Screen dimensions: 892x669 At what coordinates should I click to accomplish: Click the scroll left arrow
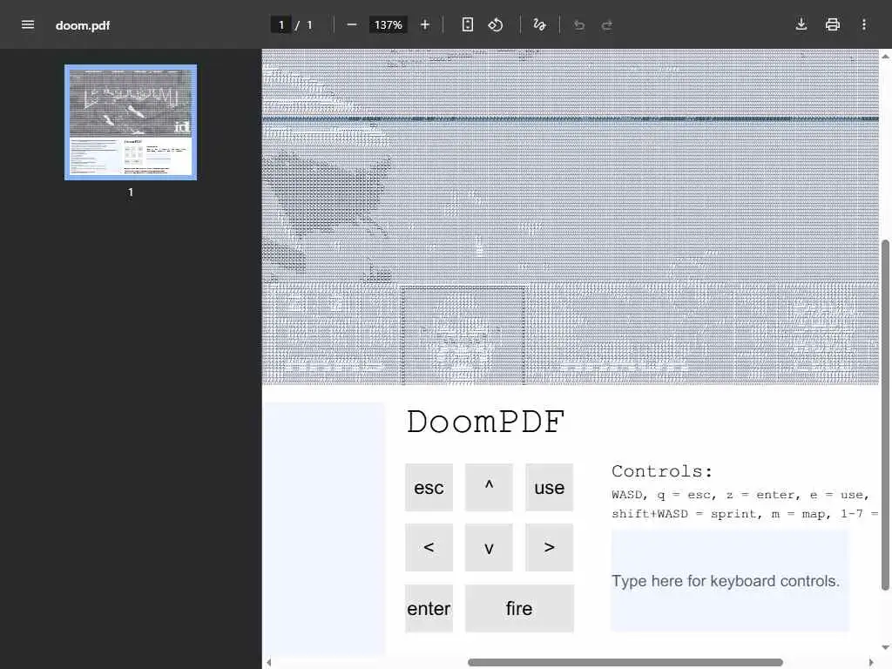[x=268, y=663]
